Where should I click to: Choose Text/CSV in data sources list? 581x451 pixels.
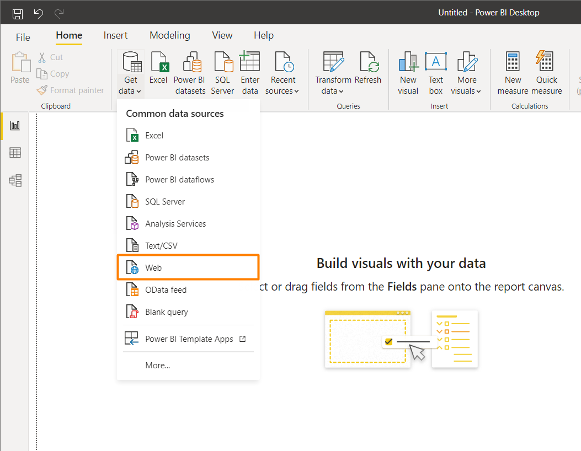(188, 246)
